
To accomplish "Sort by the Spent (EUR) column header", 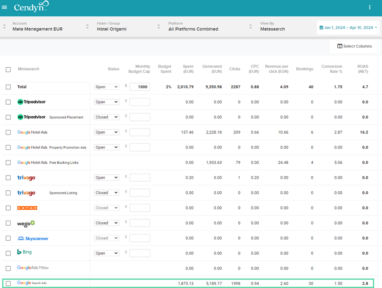I will click(188, 69).
